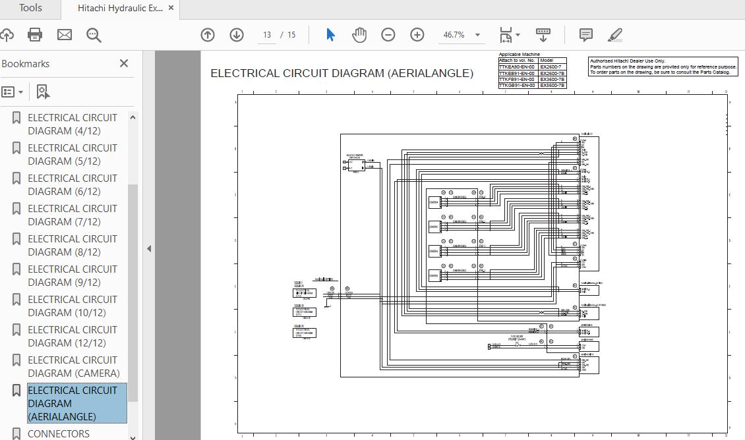This screenshot has width=745, height=440.
Task: Click the scrolling mode keyboard icon
Action: coord(543,35)
